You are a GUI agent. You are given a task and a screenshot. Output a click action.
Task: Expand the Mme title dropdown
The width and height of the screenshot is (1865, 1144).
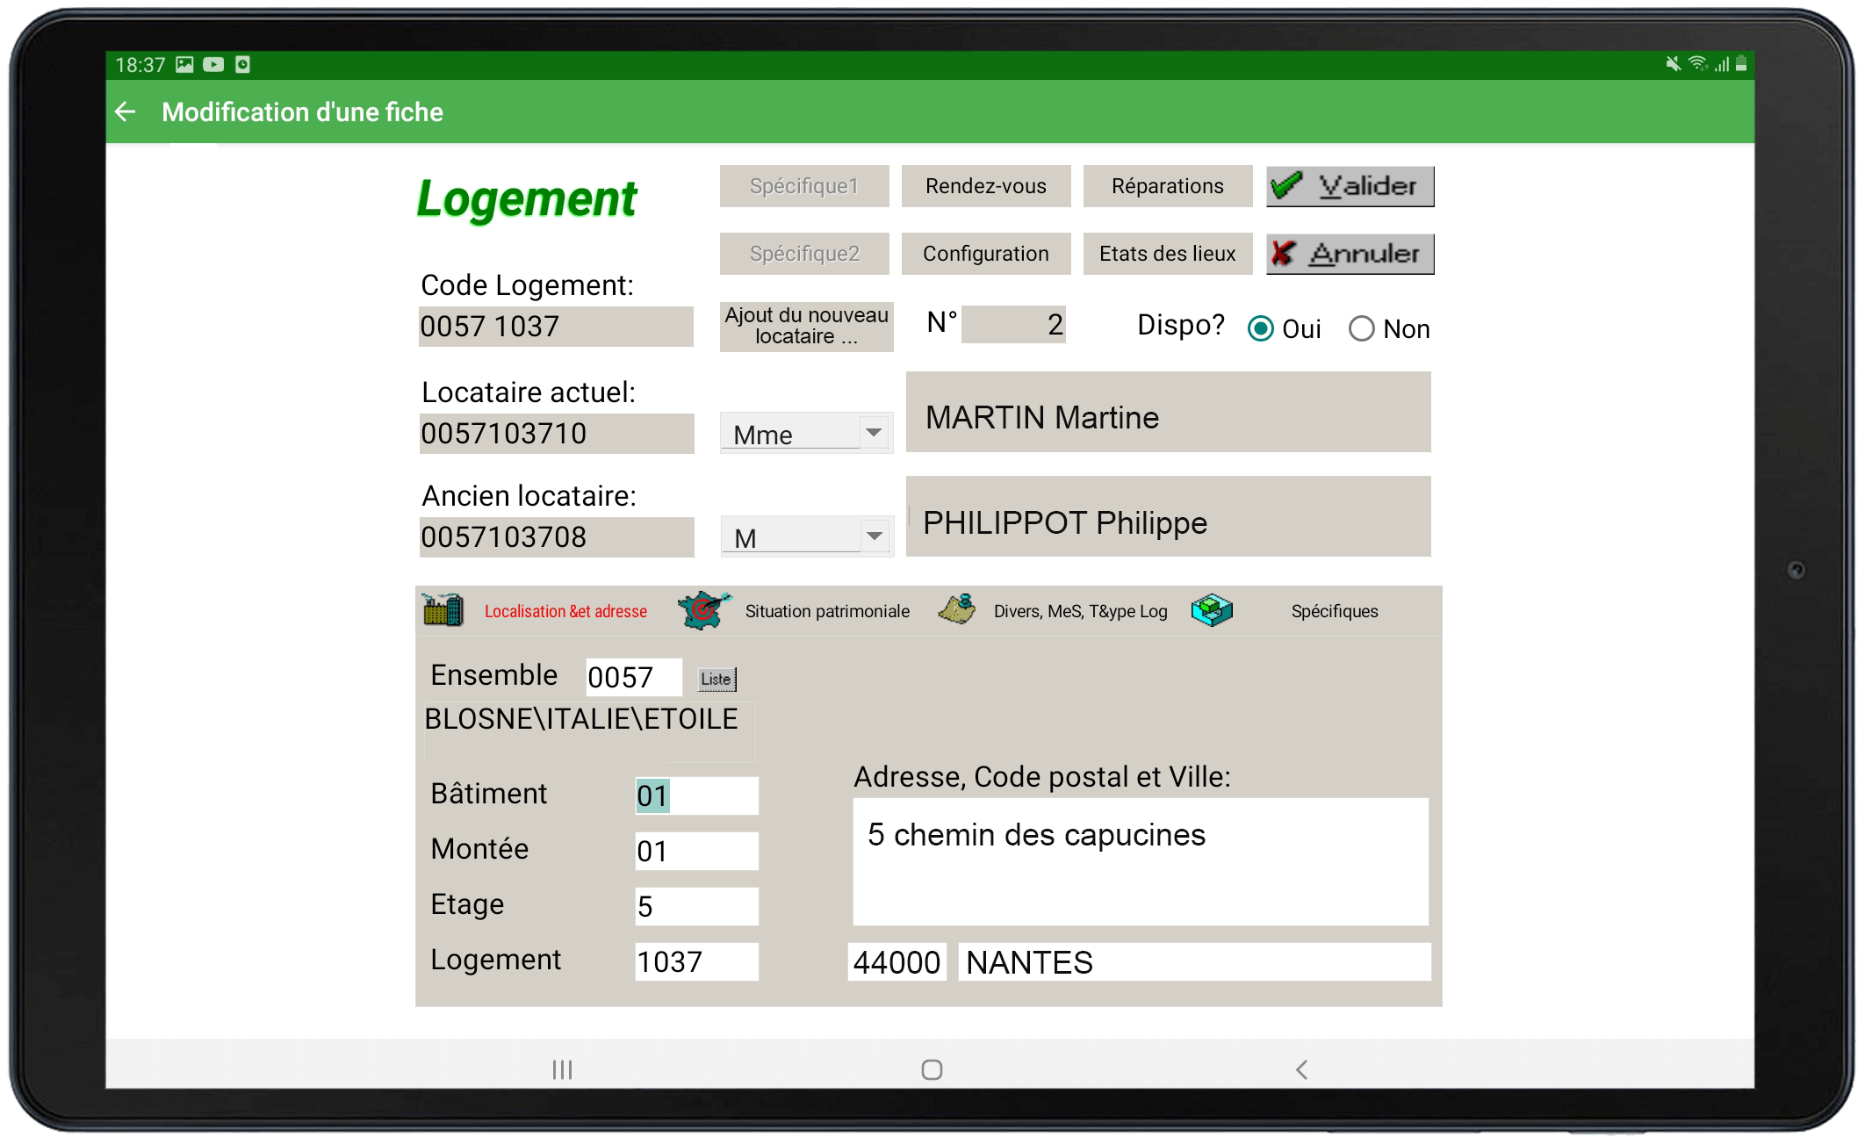tap(873, 433)
